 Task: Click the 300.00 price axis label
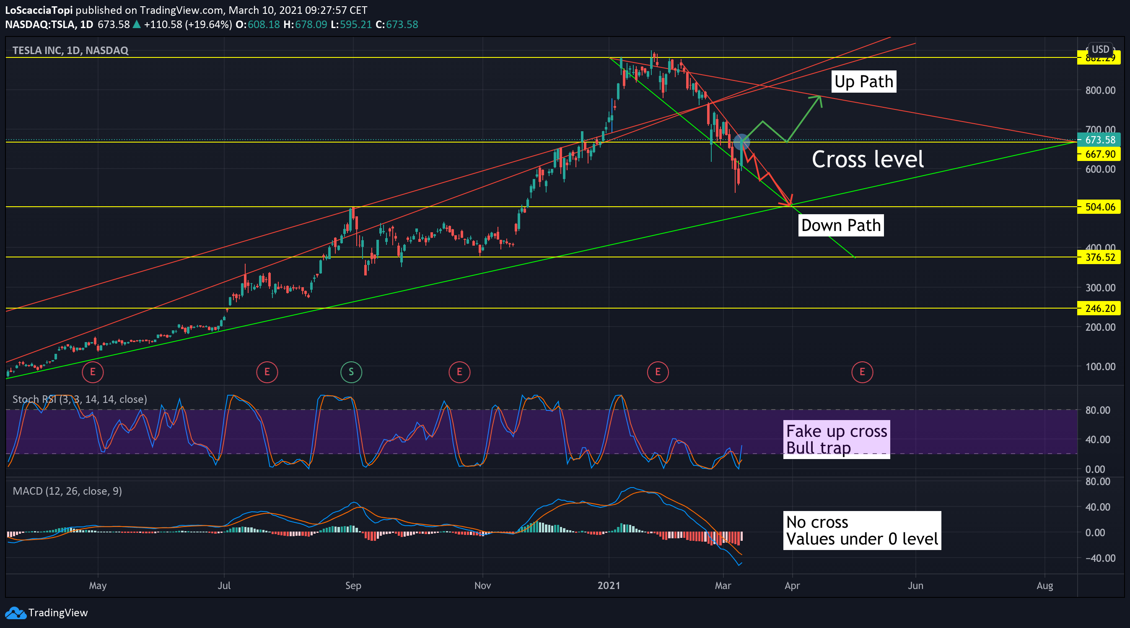[1100, 288]
